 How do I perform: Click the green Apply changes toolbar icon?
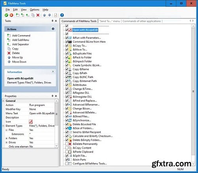6,15
